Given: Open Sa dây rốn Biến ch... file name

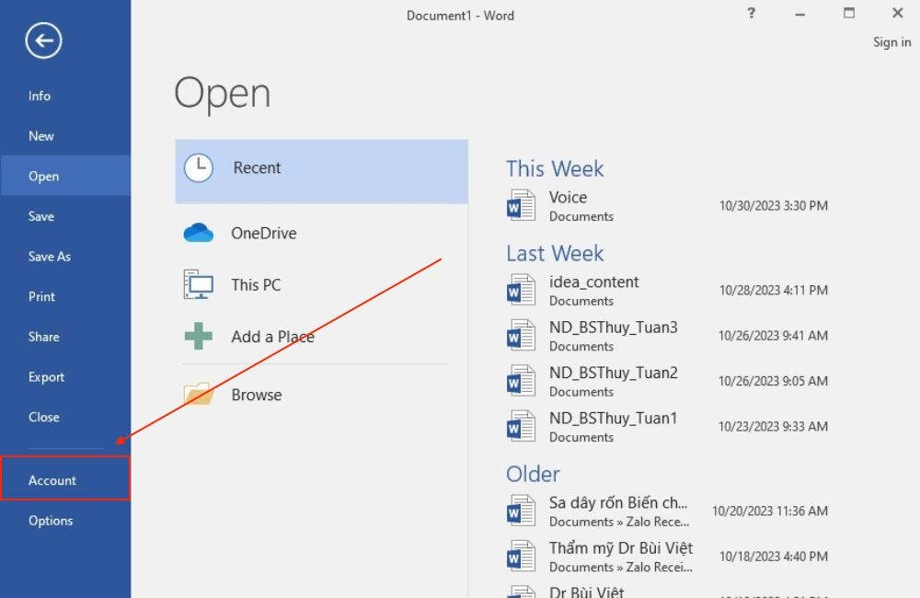Looking at the screenshot, I should click(618, 502).
